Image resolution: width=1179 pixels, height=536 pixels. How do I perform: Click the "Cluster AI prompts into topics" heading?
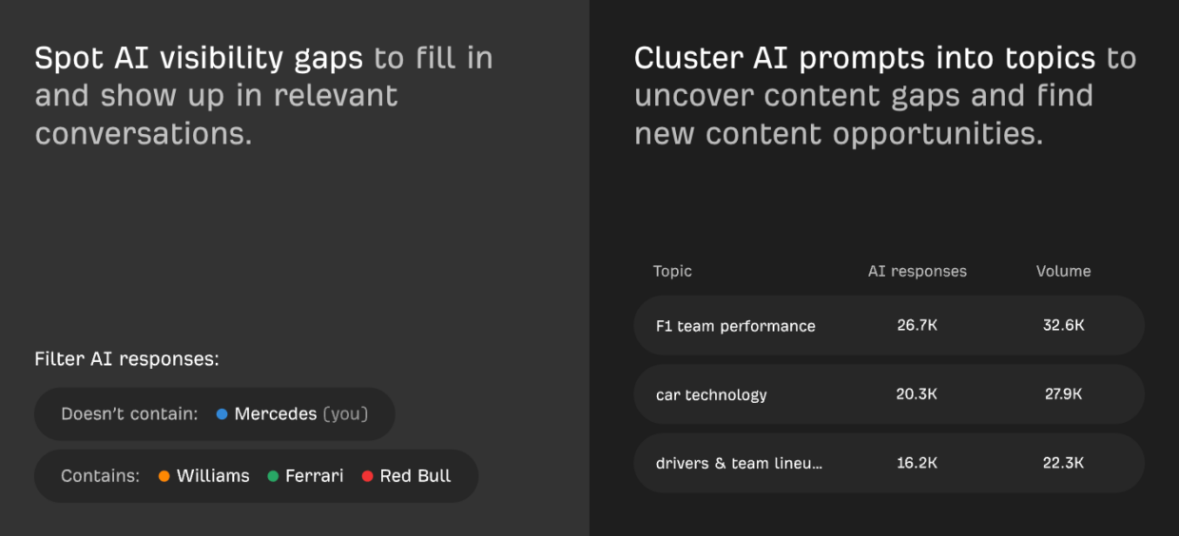pyautogui.click(x=864, y=59)
